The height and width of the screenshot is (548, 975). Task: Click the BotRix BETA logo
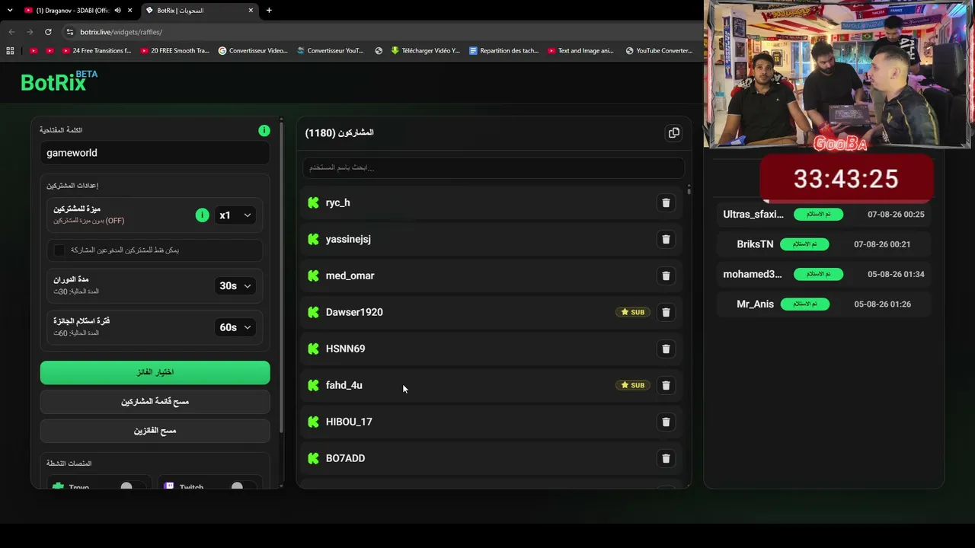[59, 81]
